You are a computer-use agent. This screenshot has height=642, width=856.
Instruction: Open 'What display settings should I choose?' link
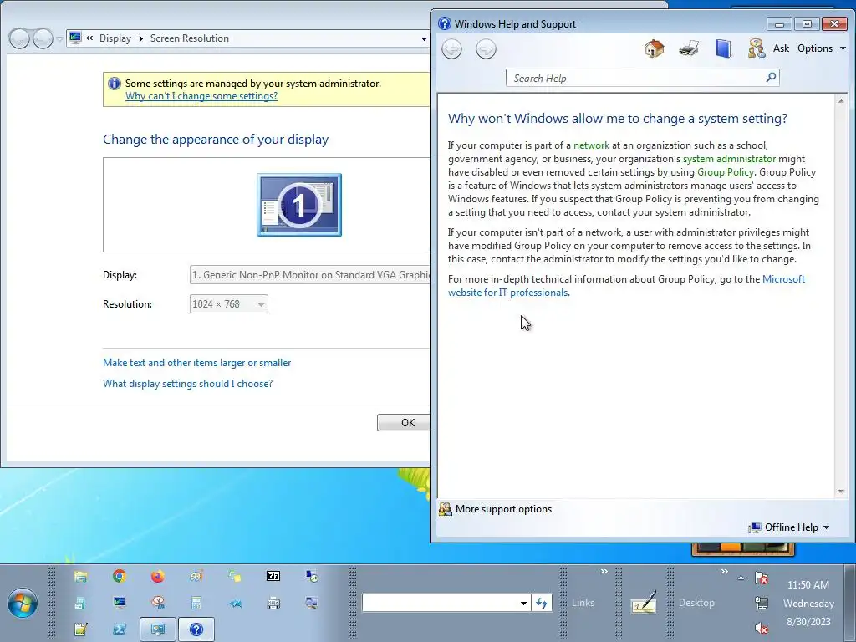click(187, 383)
